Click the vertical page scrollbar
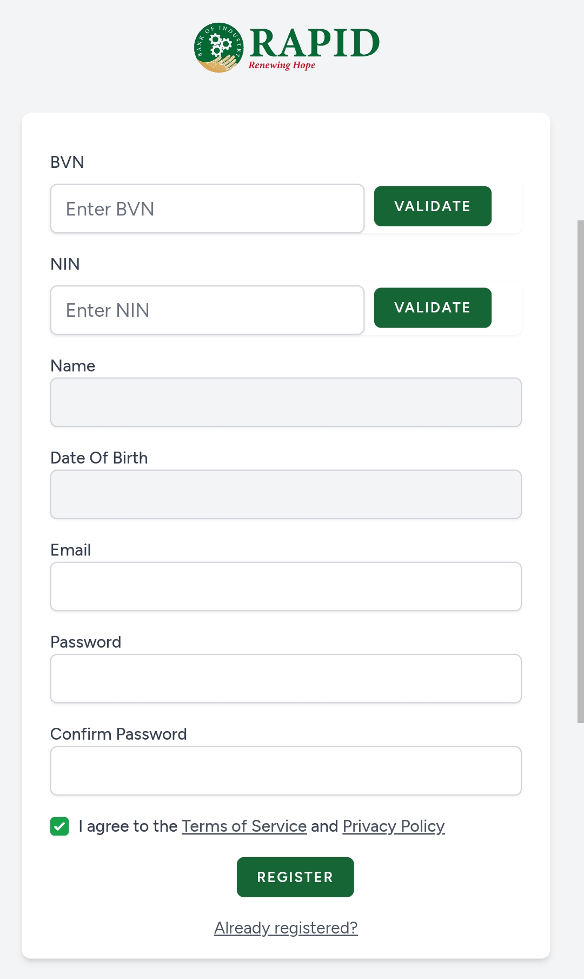The height and width of the screenshot is (979, 584). click(x=580, y=471)
